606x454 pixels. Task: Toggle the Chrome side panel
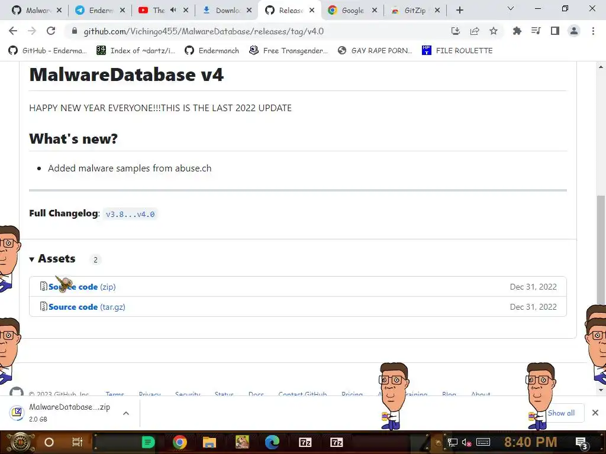(555, 31)
